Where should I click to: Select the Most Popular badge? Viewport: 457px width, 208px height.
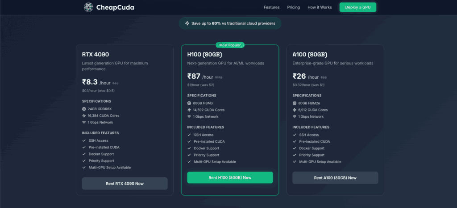tap(229, 45)
